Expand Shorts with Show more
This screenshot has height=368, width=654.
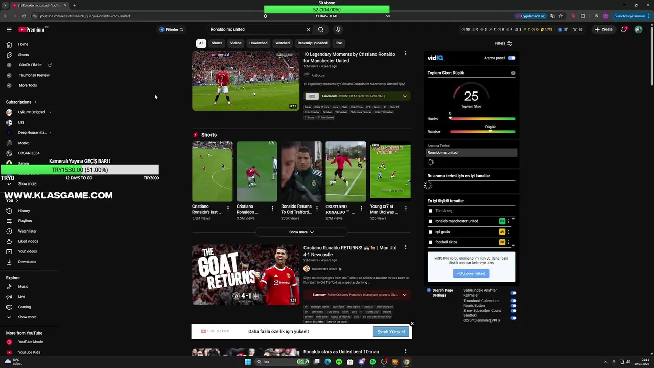[x=301, y=232]
